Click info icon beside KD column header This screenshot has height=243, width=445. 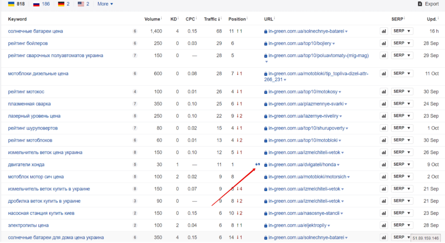point(179,19)
